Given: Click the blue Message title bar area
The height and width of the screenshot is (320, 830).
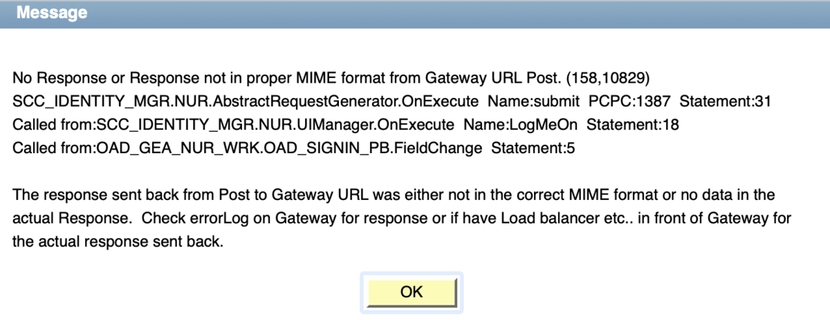Looking at the screenshot, I should pos(415,13).
